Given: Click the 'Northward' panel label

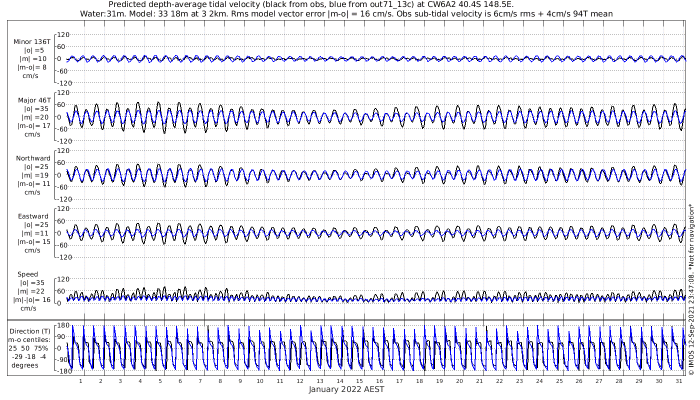Looking at the screenshot, I should pyautogui.click(x=33, y=158).
